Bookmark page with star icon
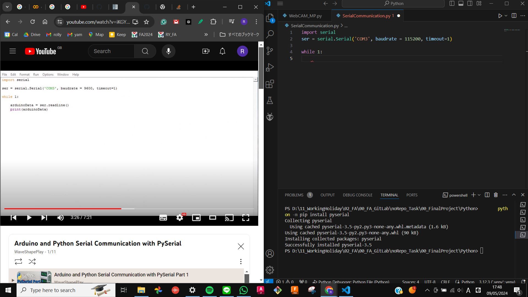Image resolution: width=528 pixels, height=297 pixels. coord(146,22)
